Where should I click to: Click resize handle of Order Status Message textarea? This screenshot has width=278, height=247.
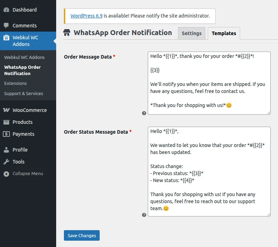pyautogui.click(x=269, y=215)
